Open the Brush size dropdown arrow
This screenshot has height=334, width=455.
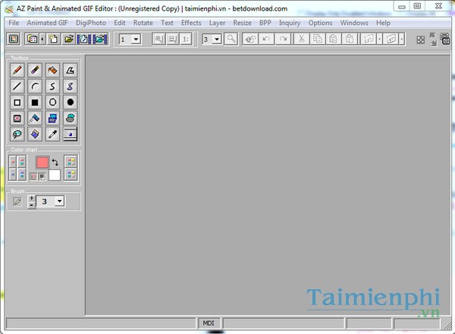pyautogui.click(x=59, y=201)
